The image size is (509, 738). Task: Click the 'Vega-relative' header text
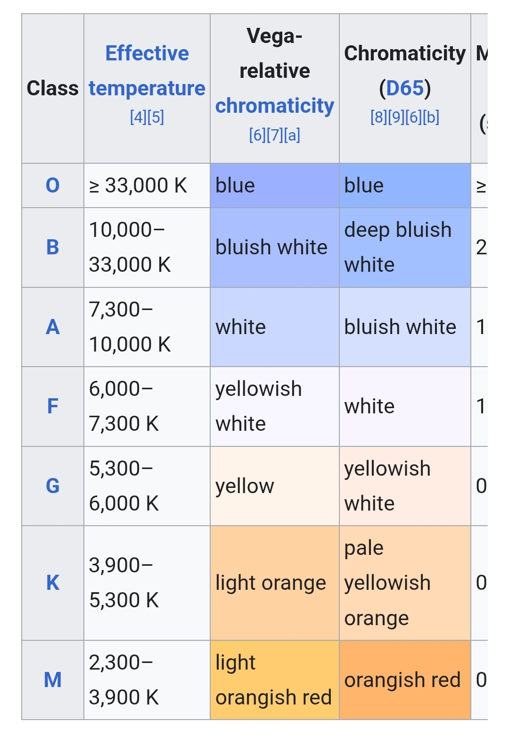[275, 53]
